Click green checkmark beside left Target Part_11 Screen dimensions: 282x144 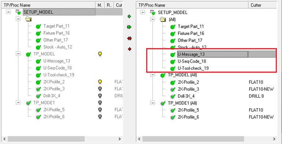pos(38,26)
